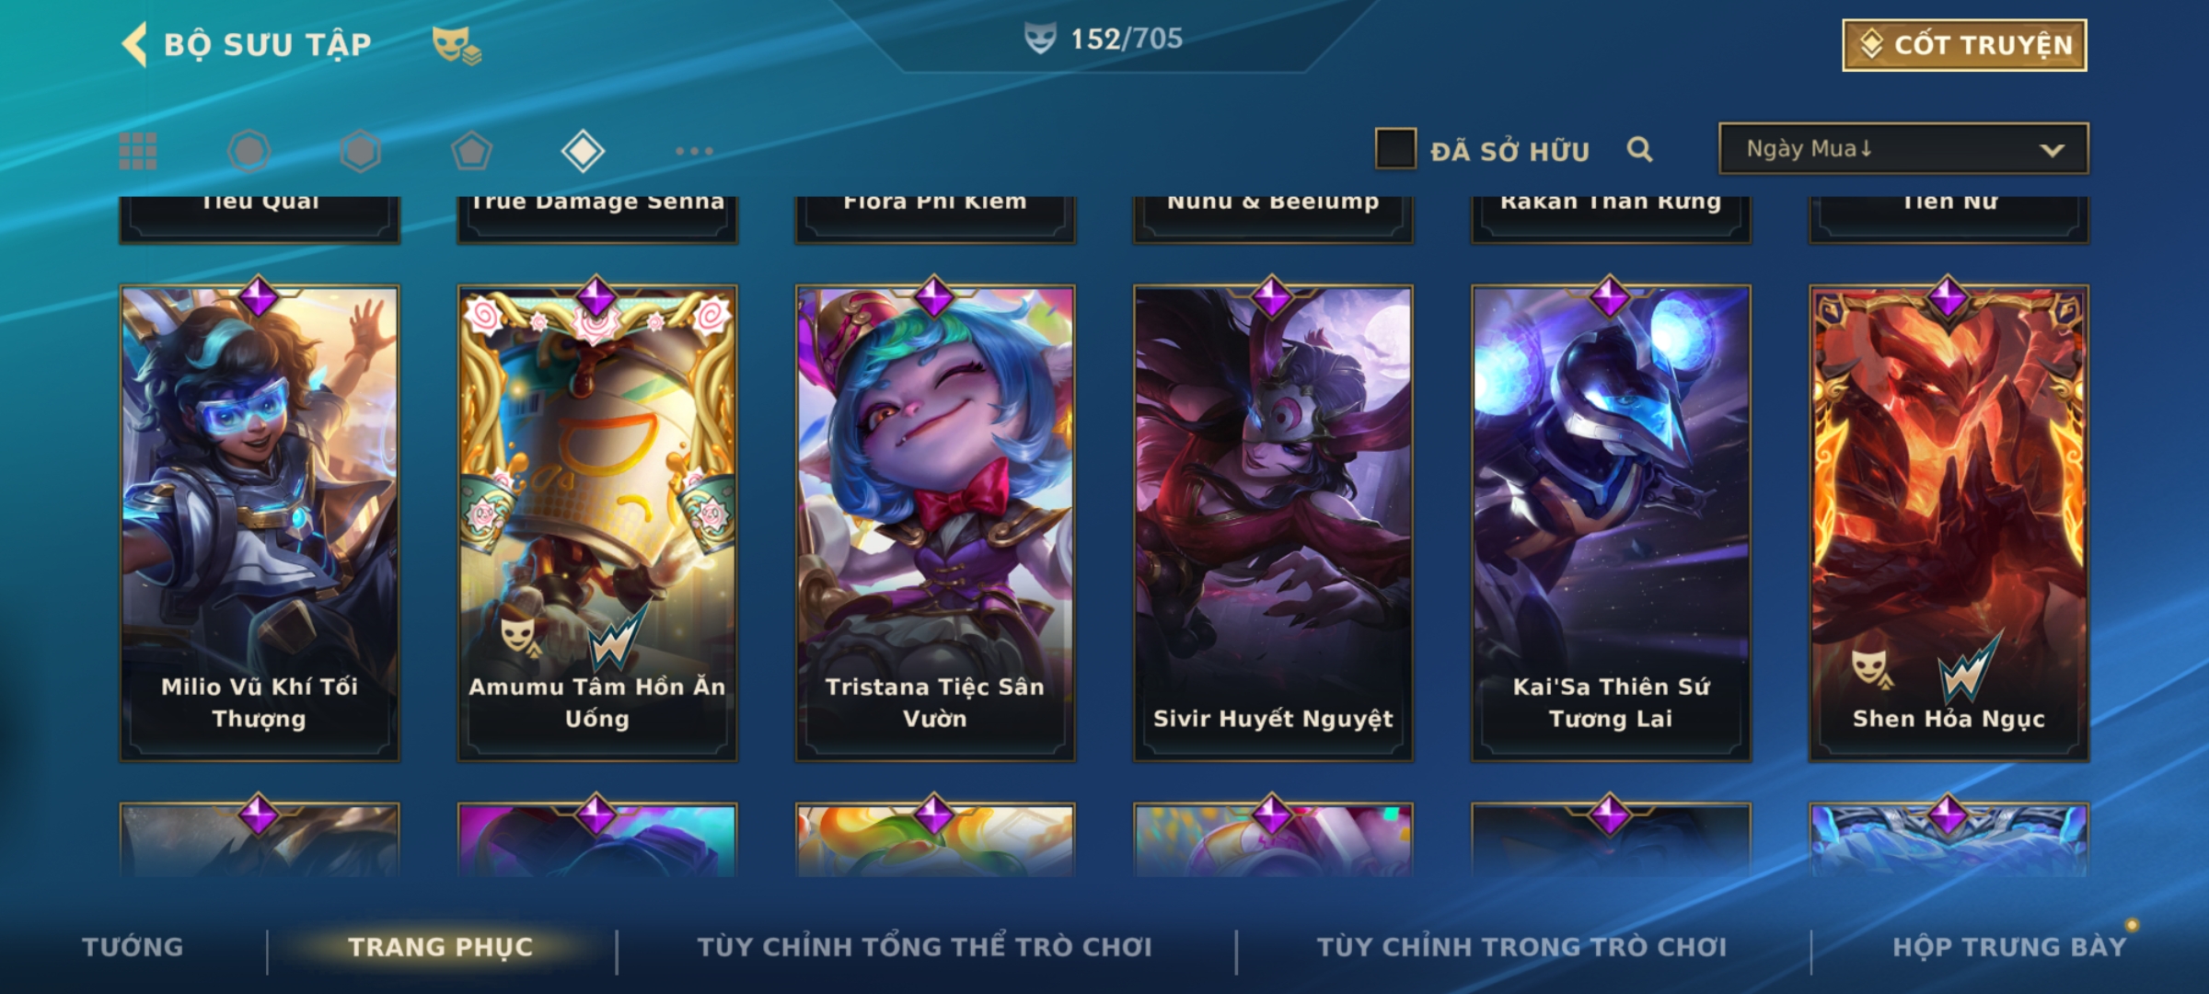
Task: Open Tùy Chỉnh Tổng Thể Trò Chơi tab
Action: click(924, 947)
